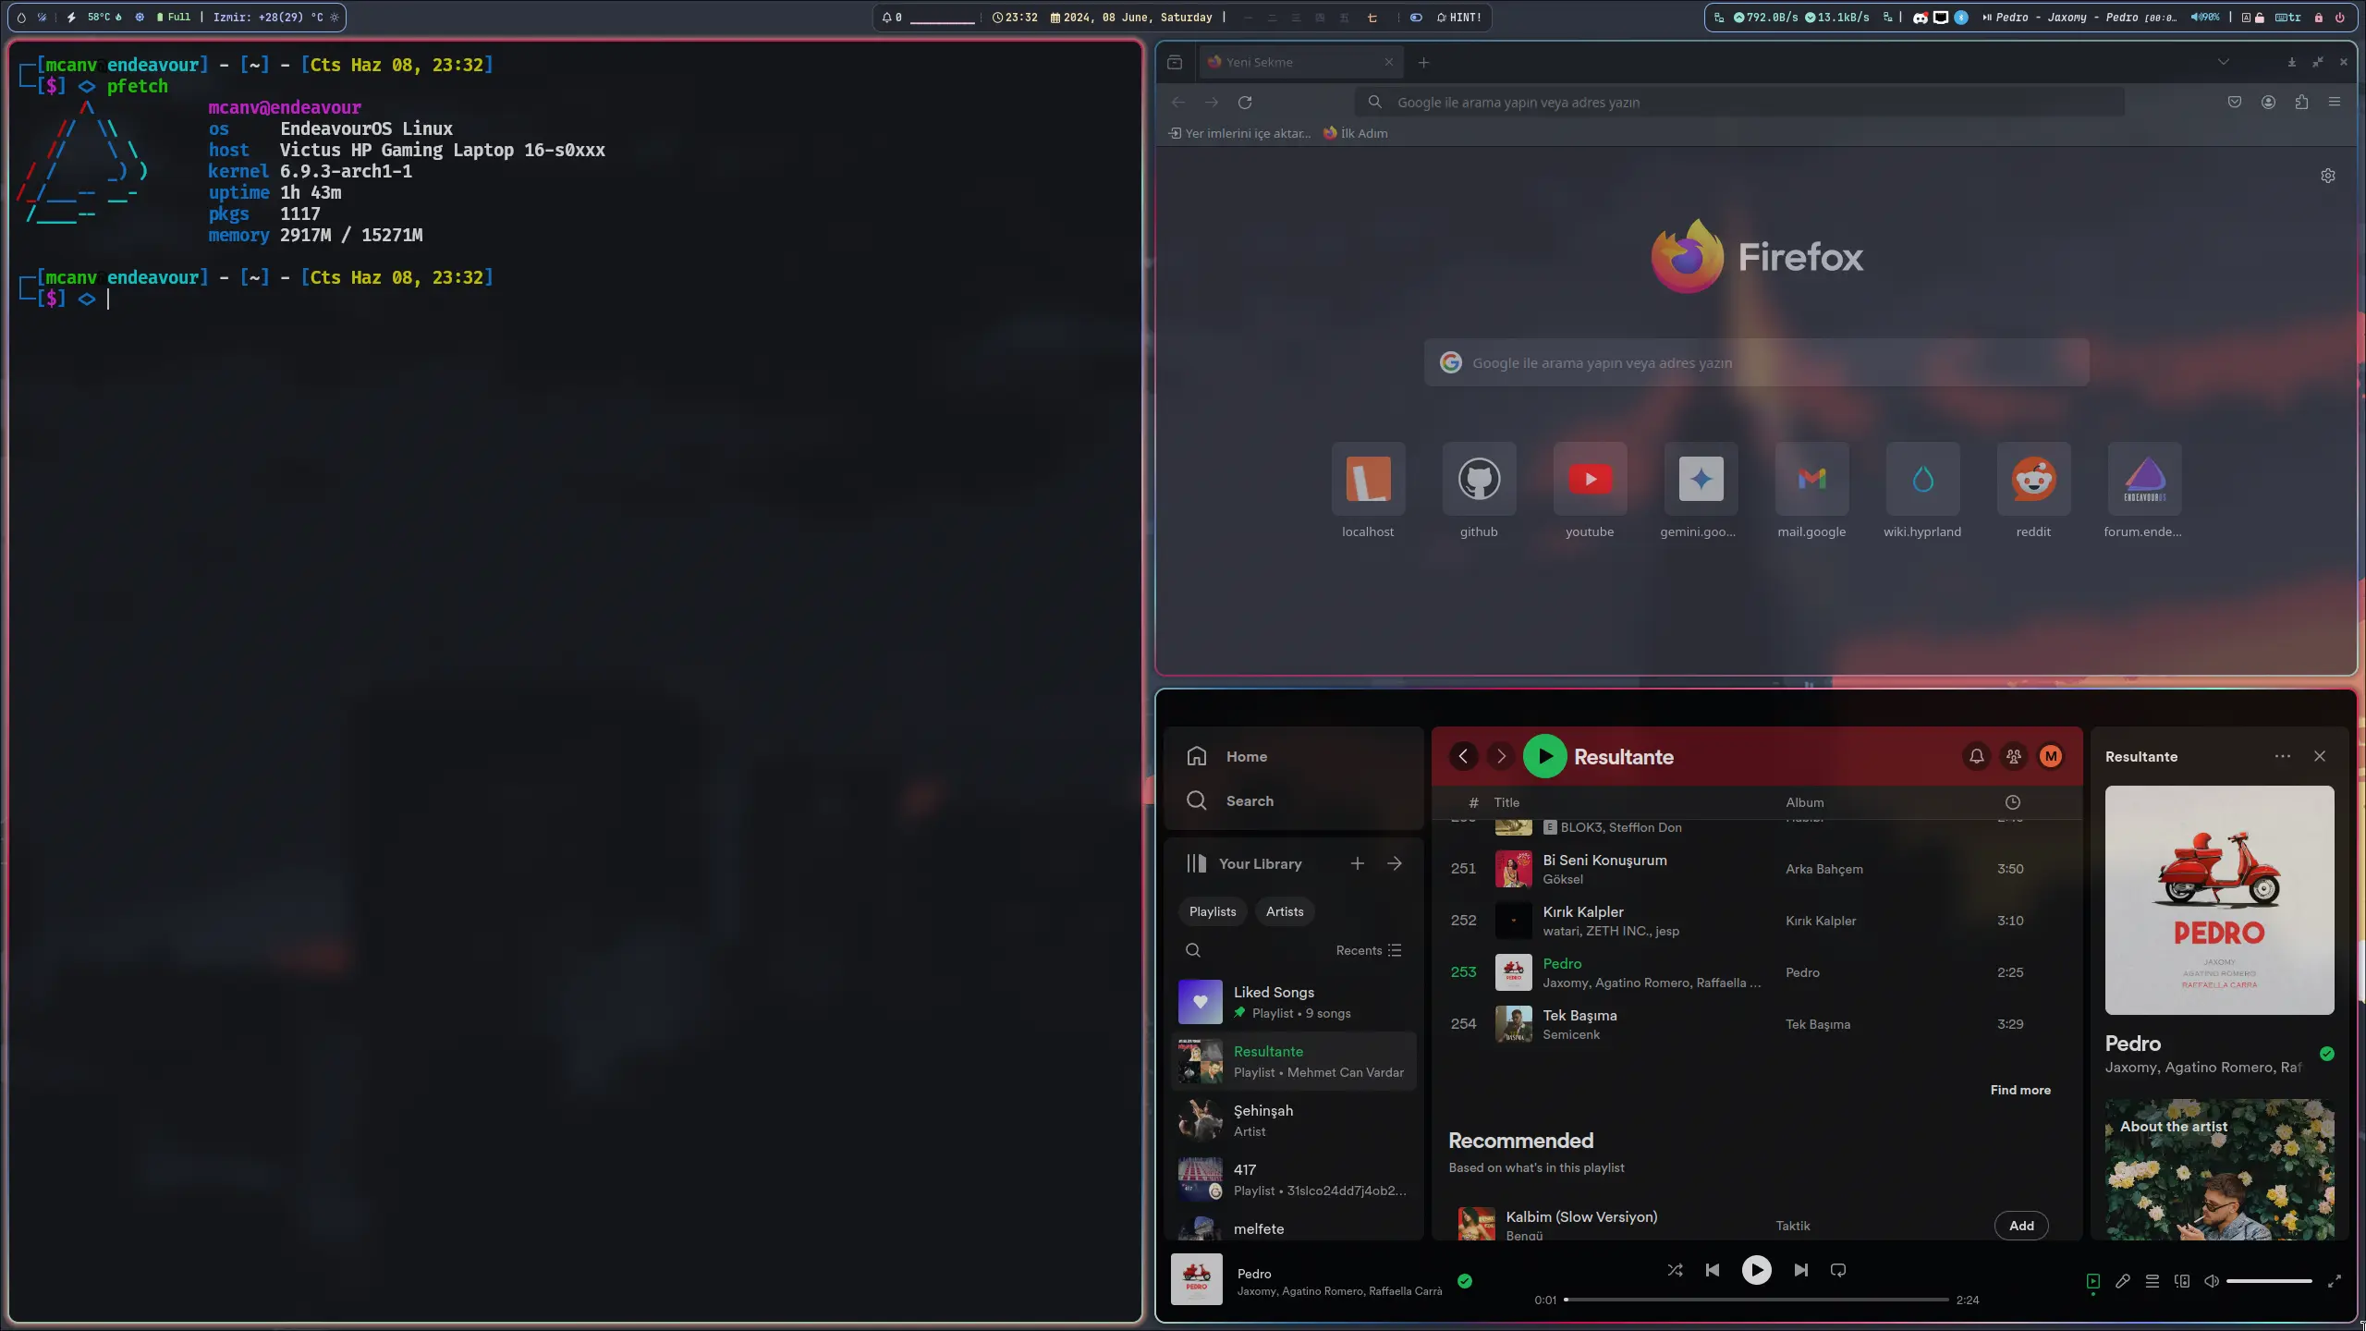
Task: Open the Recents sort dropdown
Action: 1369,950
